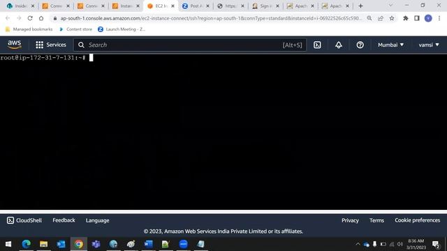Open the Windows Start menu
Viewport: 447px width, 251px height.
point(8,244)
